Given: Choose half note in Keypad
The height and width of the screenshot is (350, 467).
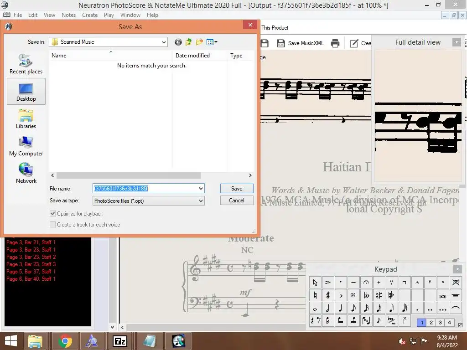Looking at the screenshot, I should 327,309.
